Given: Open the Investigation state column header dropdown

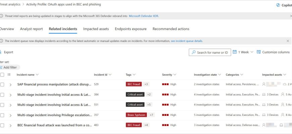Looking at the screenshot, I should coord(207,75).
